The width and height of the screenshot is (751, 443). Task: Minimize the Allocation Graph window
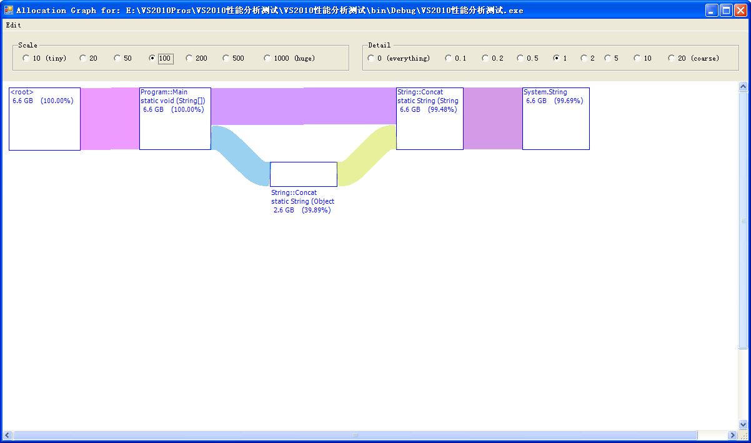[712, 10]
